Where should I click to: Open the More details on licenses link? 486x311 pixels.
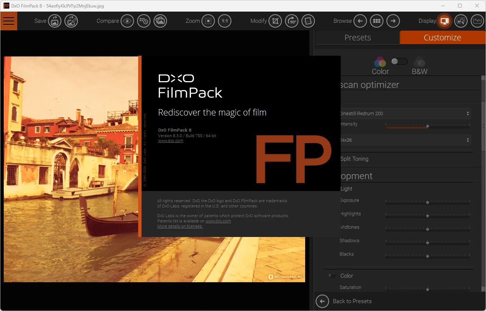click(x=180, y=226)
